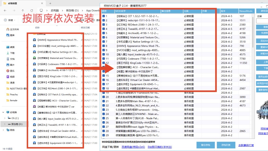Toggle checkbox for row 8 AMM mod

pyautogui.click(x=104, y=46)
